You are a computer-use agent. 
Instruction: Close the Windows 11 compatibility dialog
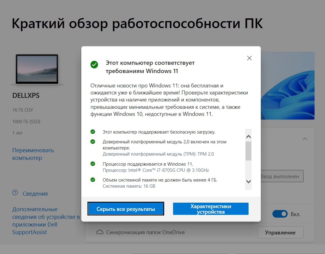pos(249,58)
